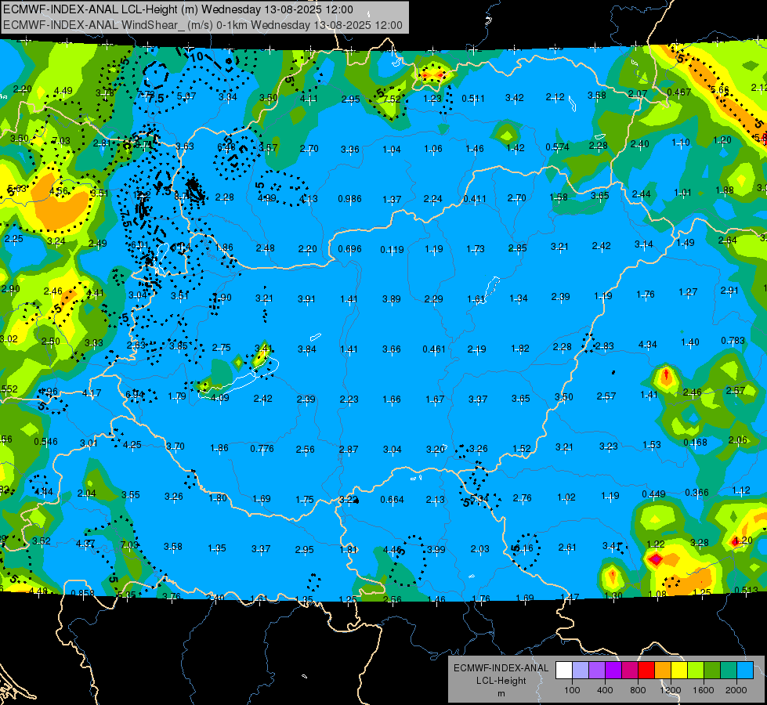This screenshot has width=767, height=705.
Task: Click the wind shear value 3.70
Action: (175, 446)
